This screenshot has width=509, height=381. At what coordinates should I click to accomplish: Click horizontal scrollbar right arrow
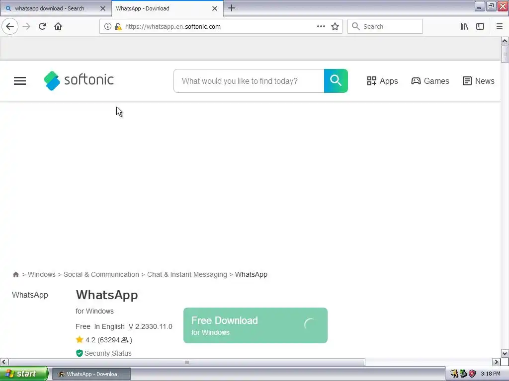coord(496,362)
